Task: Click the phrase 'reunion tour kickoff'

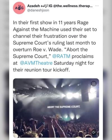Action: (x=47, y=70)
